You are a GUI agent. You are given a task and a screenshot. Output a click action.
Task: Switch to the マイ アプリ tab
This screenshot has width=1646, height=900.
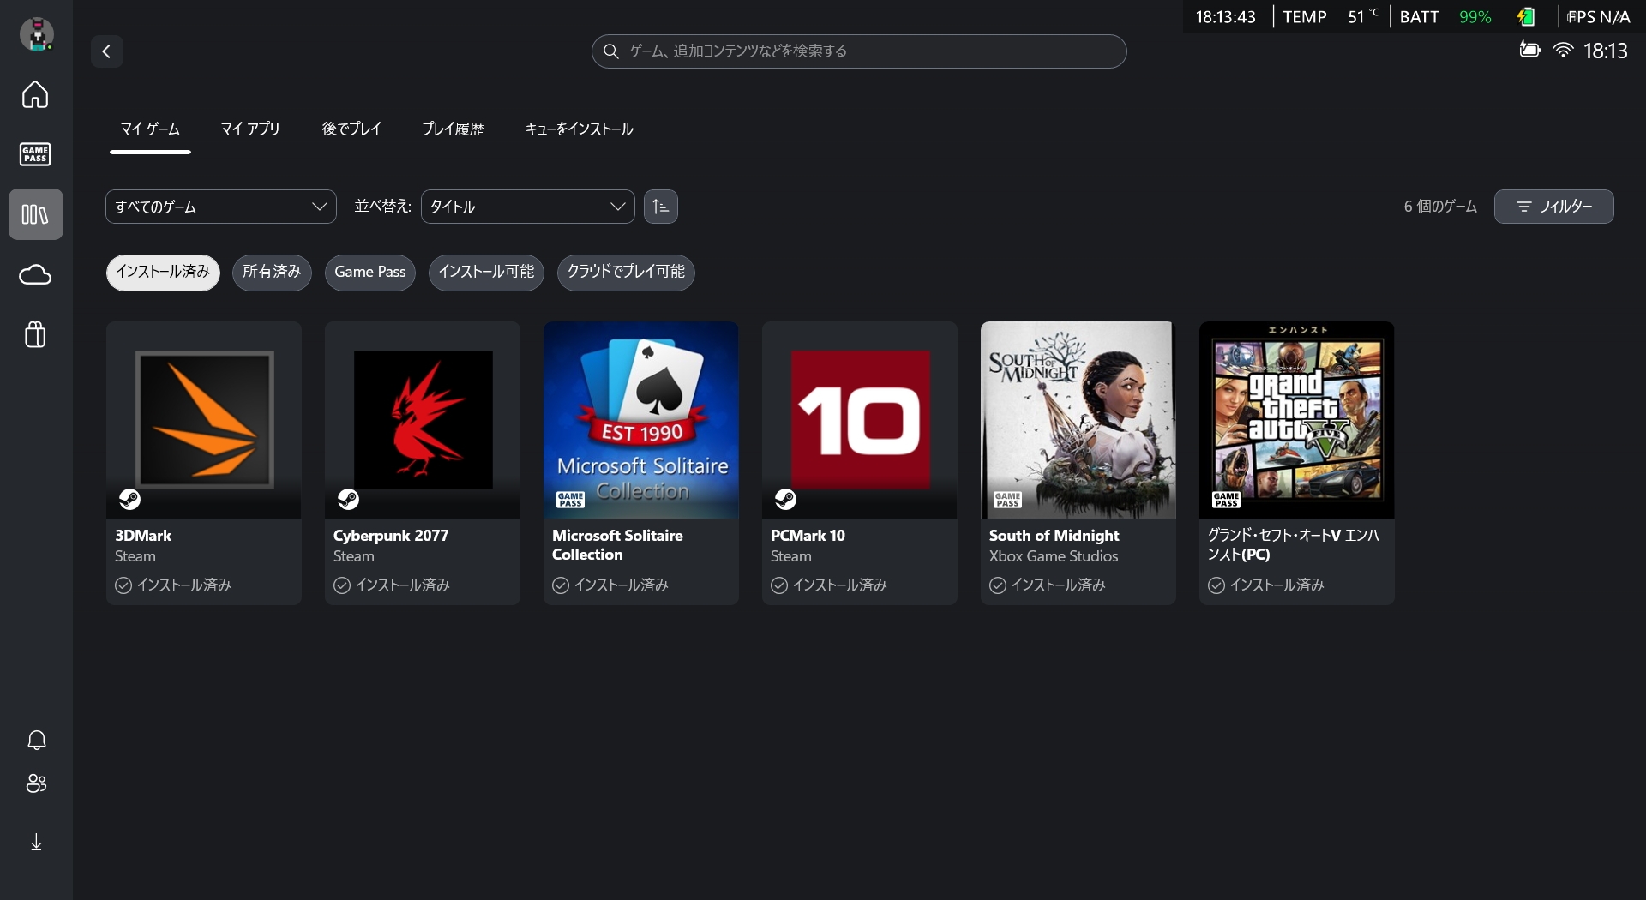click(249, 129)
